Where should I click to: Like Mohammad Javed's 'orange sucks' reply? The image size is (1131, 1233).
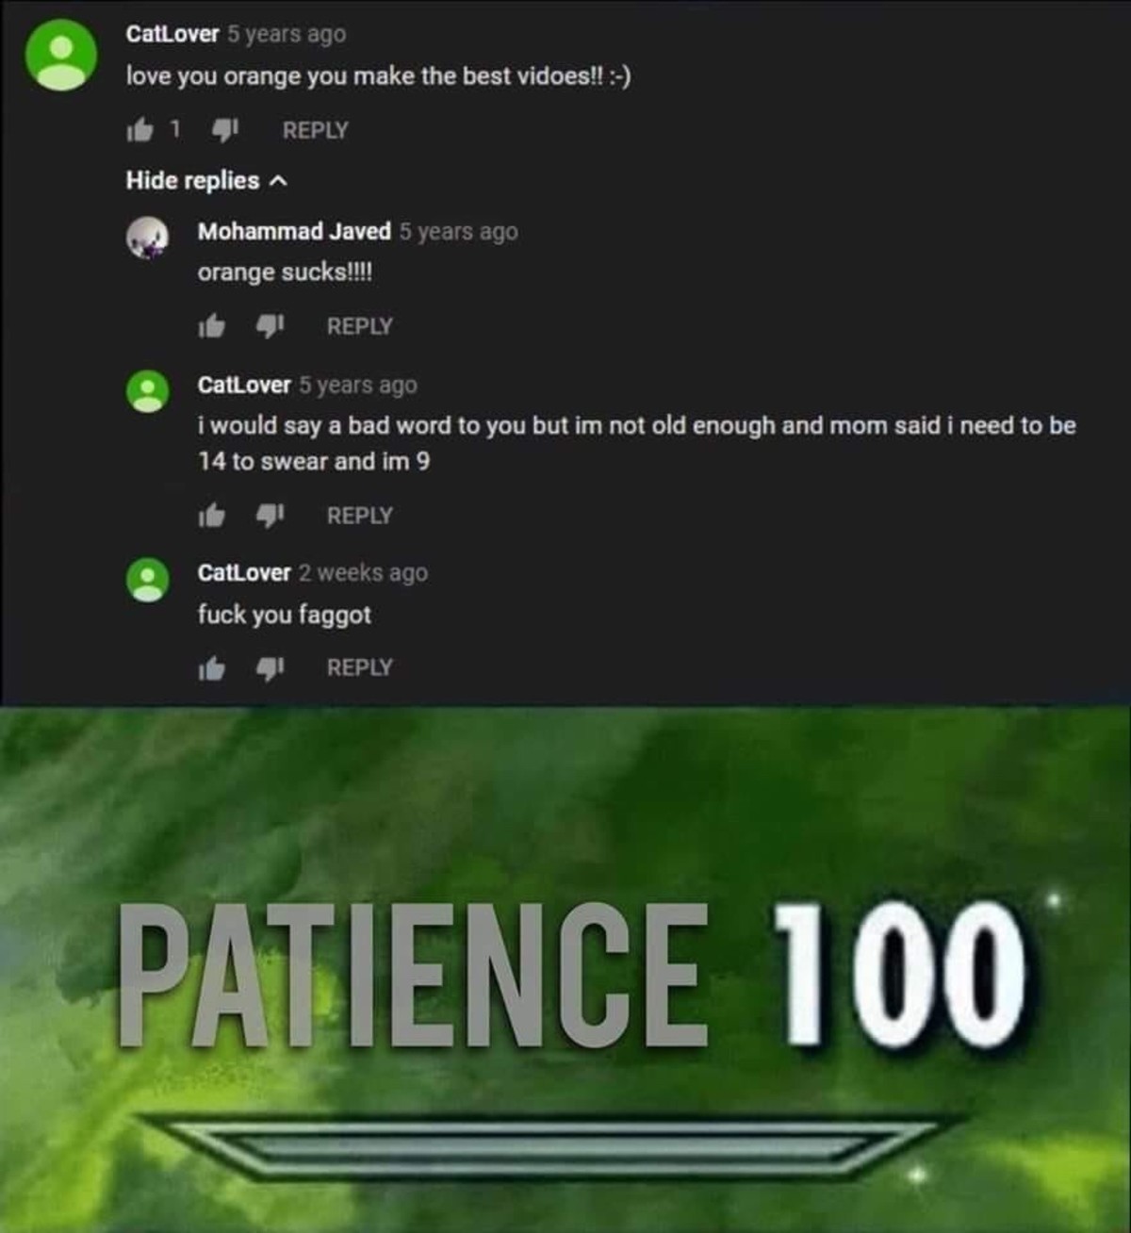(x=211, y=326)
